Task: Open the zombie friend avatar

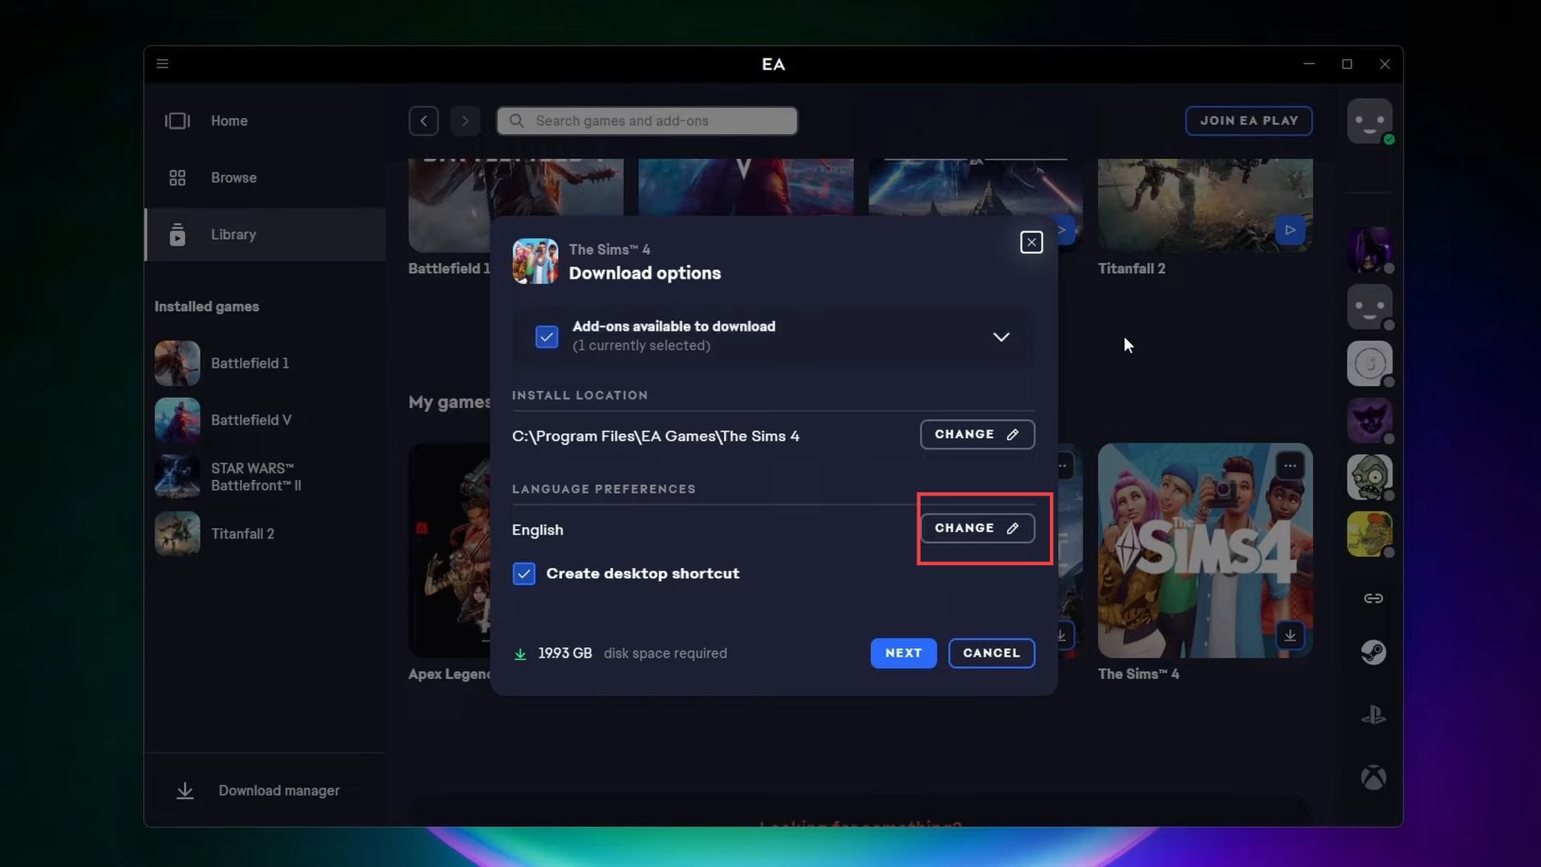Action: point(1369,477)
